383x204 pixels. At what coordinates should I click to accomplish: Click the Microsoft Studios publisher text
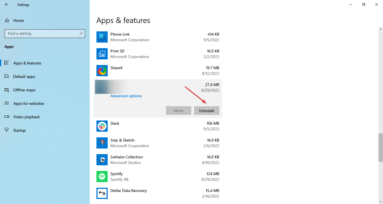point(126,163)
